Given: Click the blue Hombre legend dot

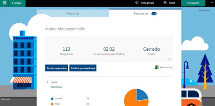Looking at the screenshot, I should 52,98.
